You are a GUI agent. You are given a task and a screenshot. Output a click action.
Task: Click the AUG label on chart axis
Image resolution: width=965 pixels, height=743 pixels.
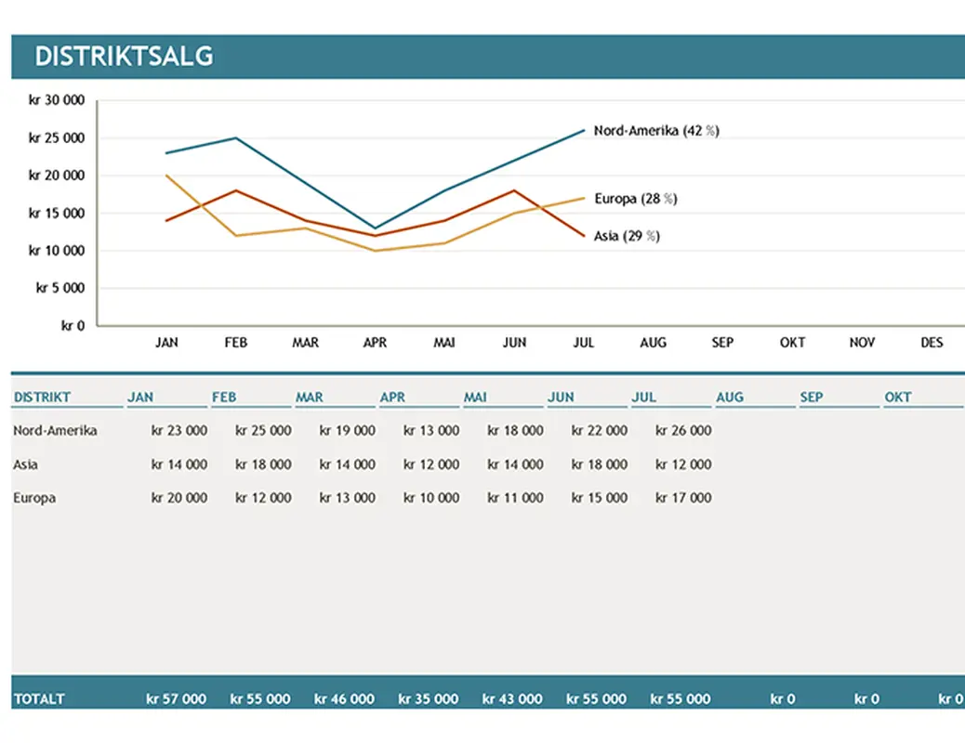(653, 343)
